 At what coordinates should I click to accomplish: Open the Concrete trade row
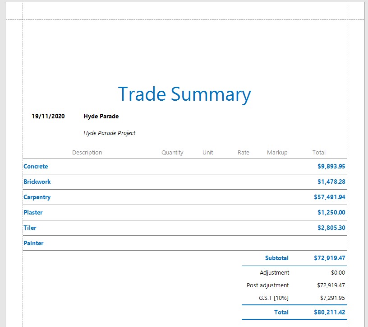tap(36, 167)
